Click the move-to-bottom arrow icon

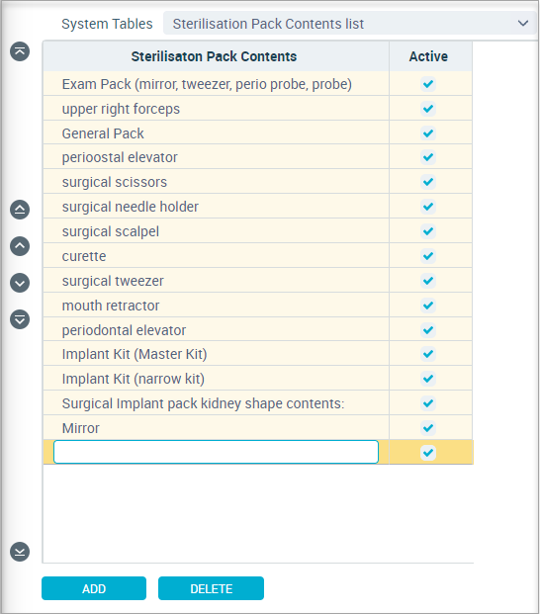tap(20, 552)
